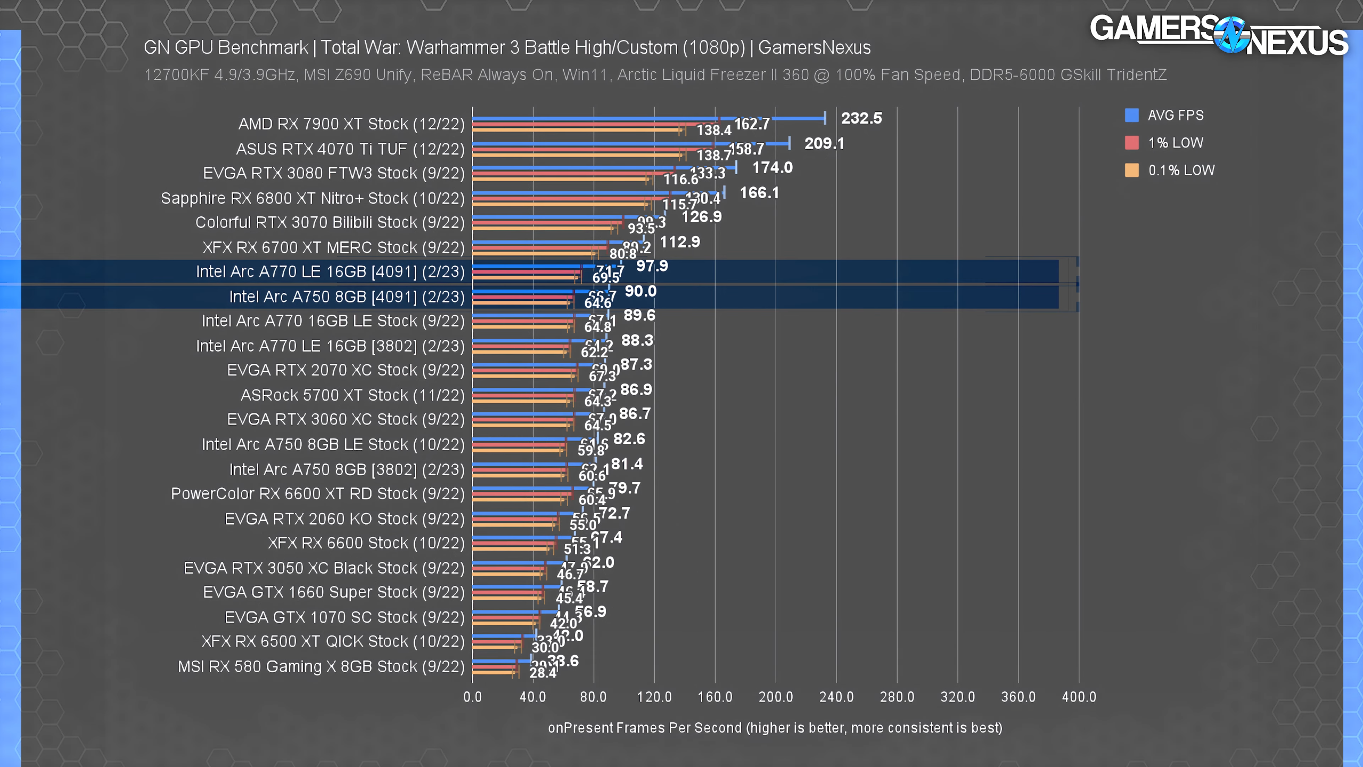Viewport: 1363px width, 767px height.
Task: Click the orange 0.1% LOW legend swatch
Action: tap(1131, 170)
